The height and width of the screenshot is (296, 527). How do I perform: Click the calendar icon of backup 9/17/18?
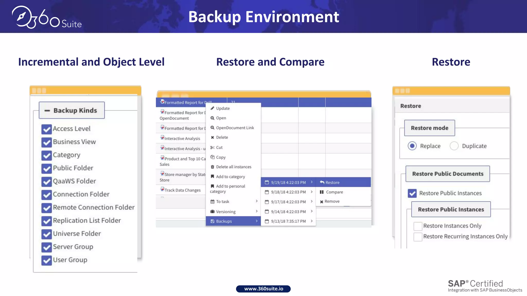click(x=267, y=202)
